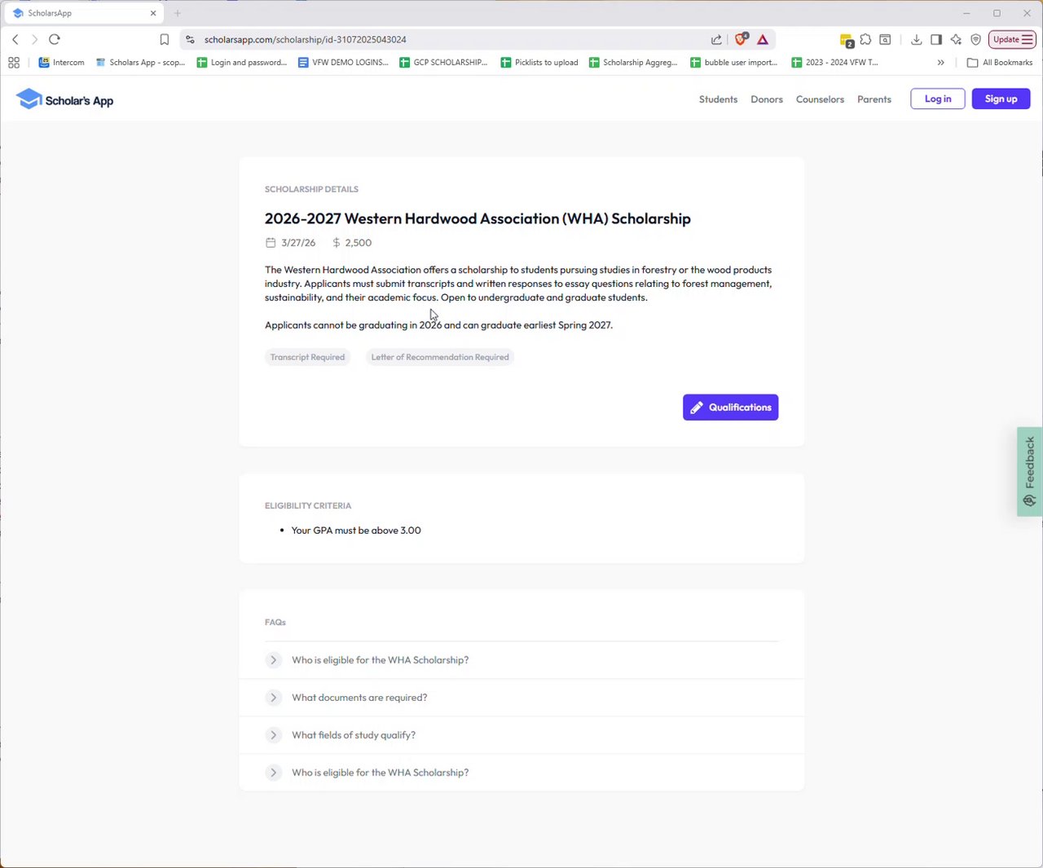Click the Qualifications button
1043x868 pixels.
coord(730,408)
